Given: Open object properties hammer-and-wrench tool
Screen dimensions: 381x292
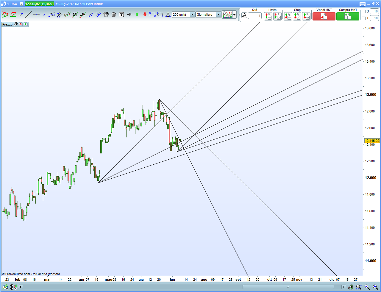Looking at the screenshot, I should point(106,15).
